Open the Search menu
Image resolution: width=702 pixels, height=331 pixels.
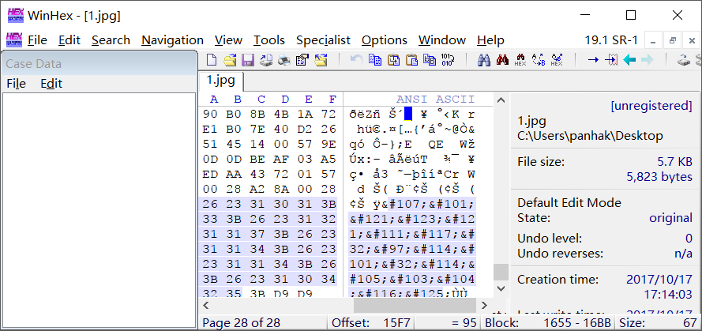(x=111, y=40)
